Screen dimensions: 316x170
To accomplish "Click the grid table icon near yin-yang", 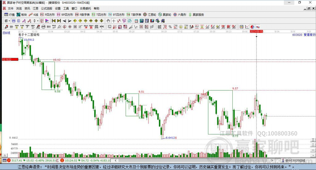I will click(x=241, y=27).
